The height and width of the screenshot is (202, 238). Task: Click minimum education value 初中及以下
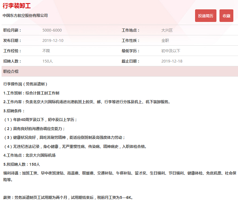coord(171,51)
